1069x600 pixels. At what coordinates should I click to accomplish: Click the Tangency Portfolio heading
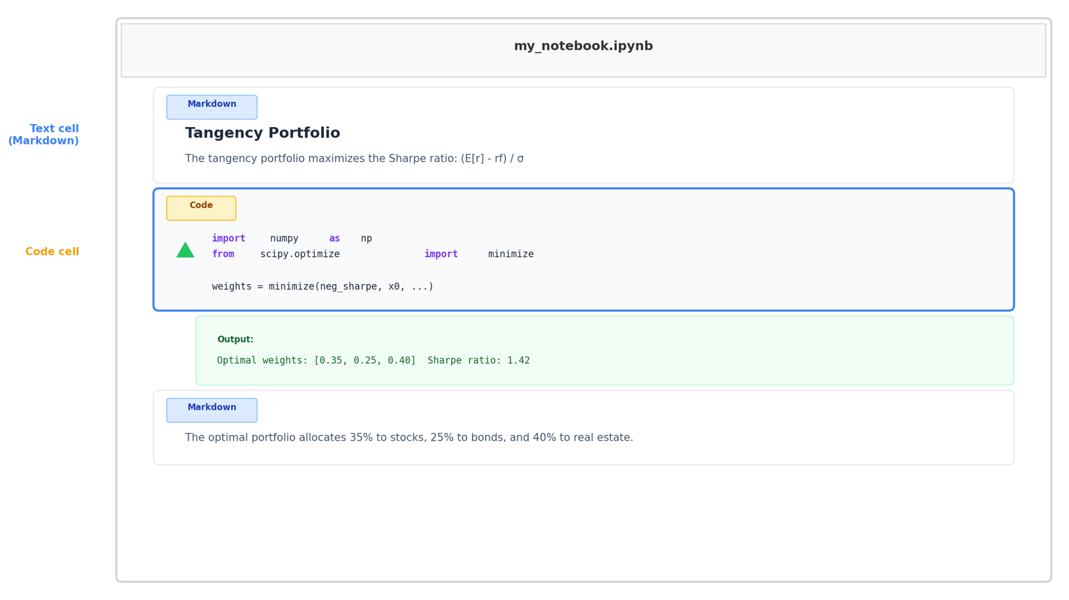pos(262,133)
